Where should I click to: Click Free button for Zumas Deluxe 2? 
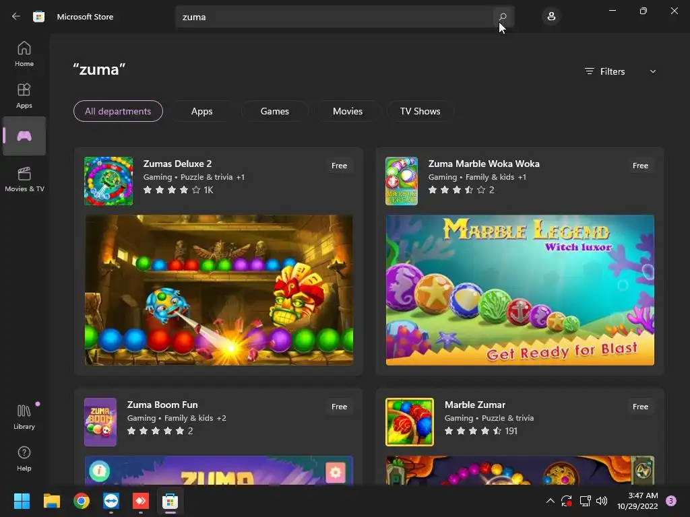pos(340,166)
